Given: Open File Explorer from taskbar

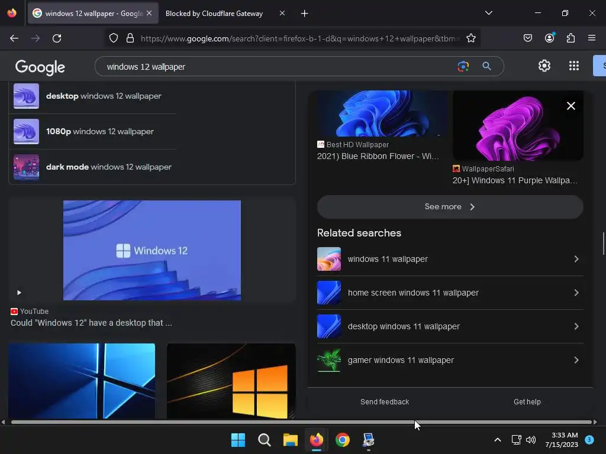Looking at the screenshot, I should point(290,440).
